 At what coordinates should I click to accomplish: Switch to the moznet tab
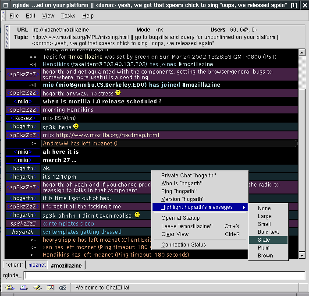(x=37, y=265)
